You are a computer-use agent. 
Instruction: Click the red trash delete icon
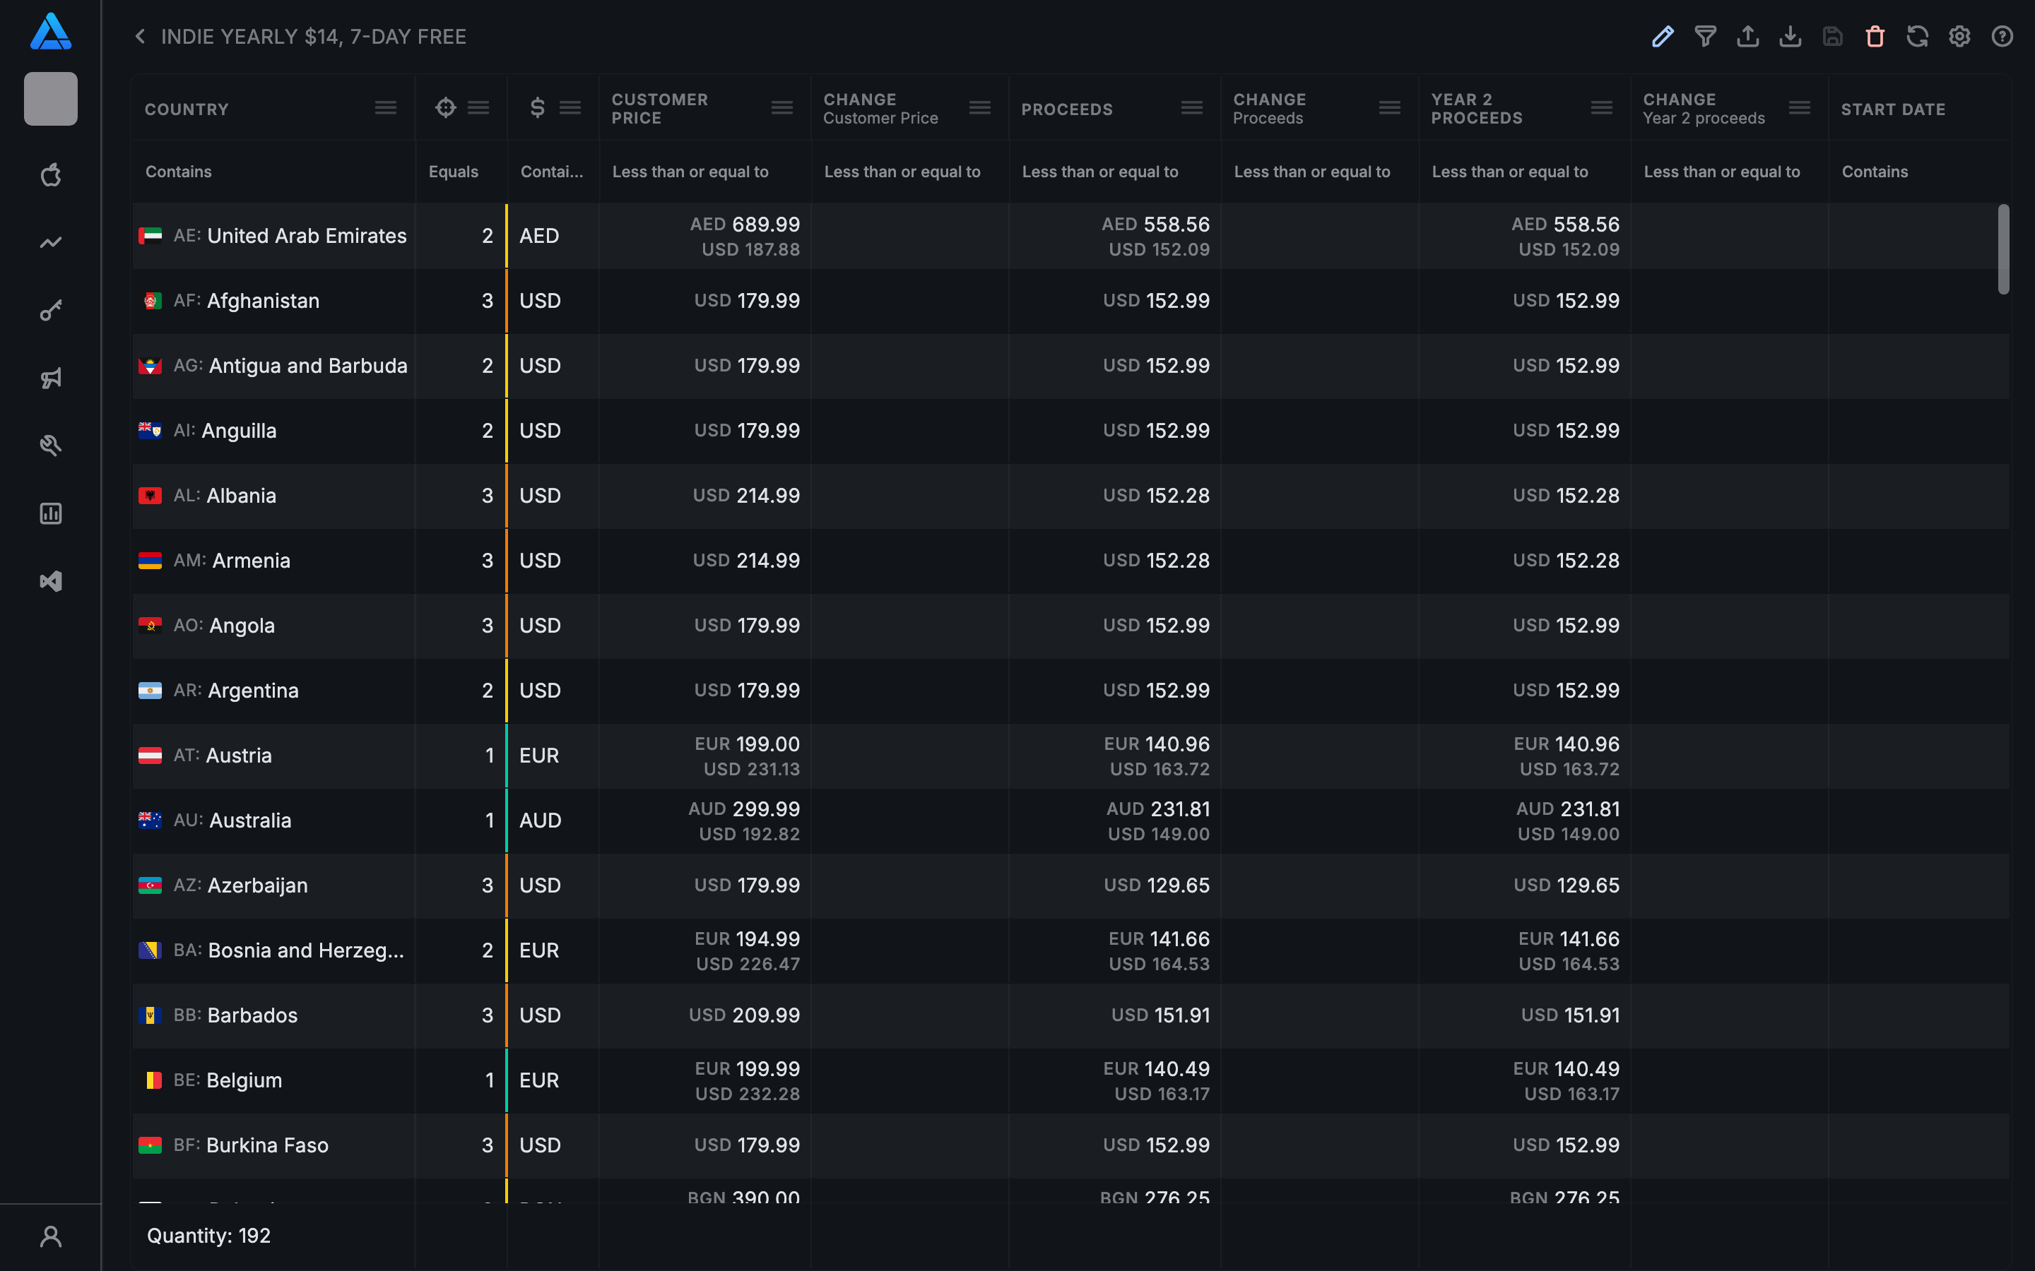tap(1875, 36)
